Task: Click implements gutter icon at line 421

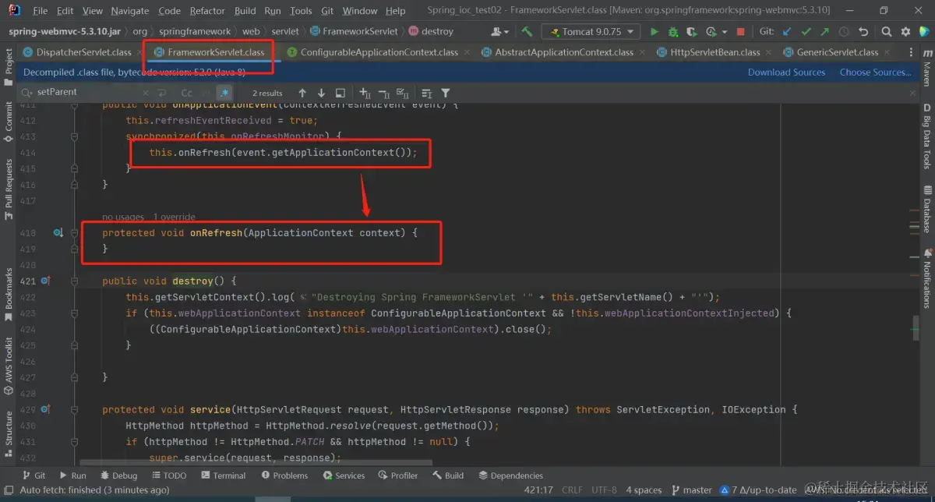Action: (x=45, y=281)
